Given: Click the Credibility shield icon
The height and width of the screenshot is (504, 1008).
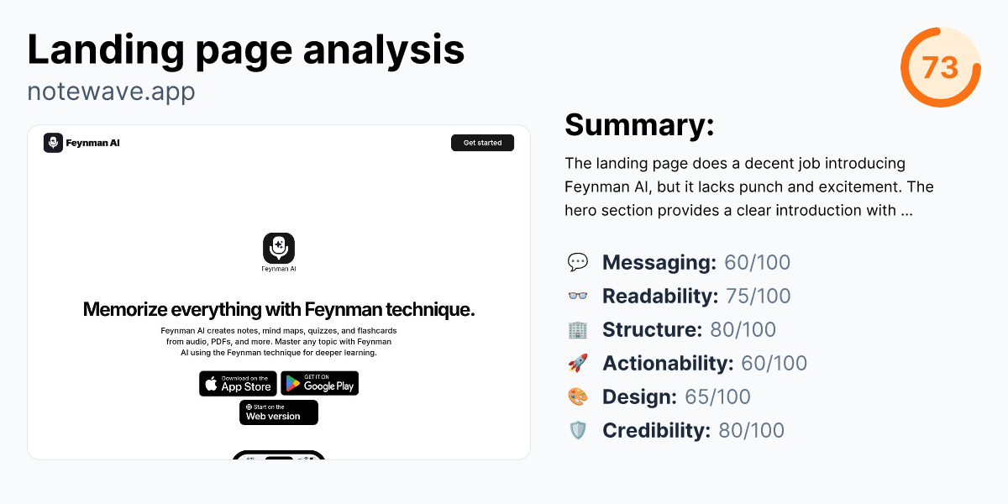Looking at the screenshot, I should (579, 430).
